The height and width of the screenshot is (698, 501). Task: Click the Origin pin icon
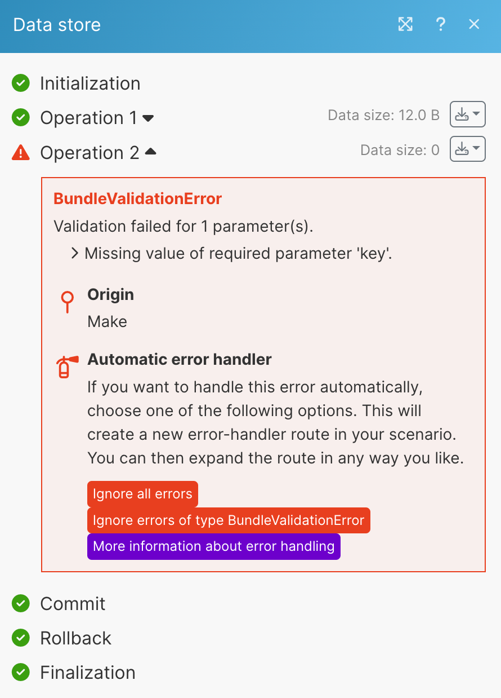click(68, 302)
